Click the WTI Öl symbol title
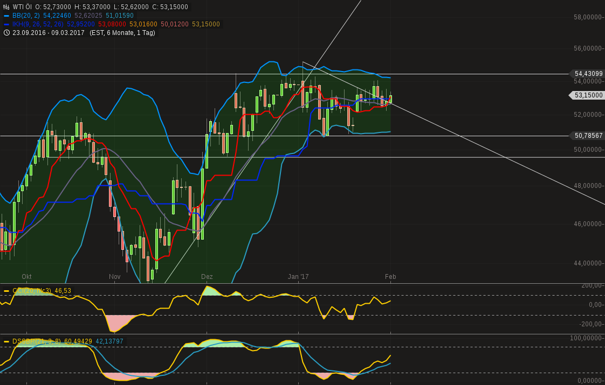605x385 pixels. pyautogui.click(x=22, y=7)
